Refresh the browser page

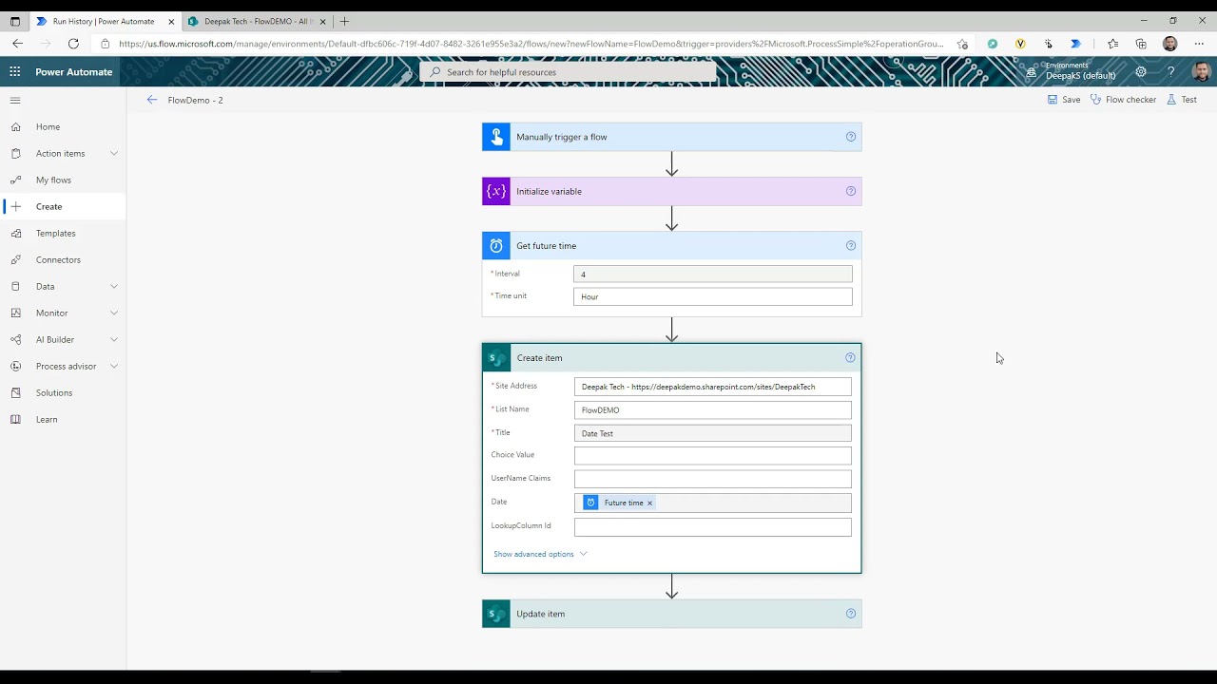click(73, 44)
